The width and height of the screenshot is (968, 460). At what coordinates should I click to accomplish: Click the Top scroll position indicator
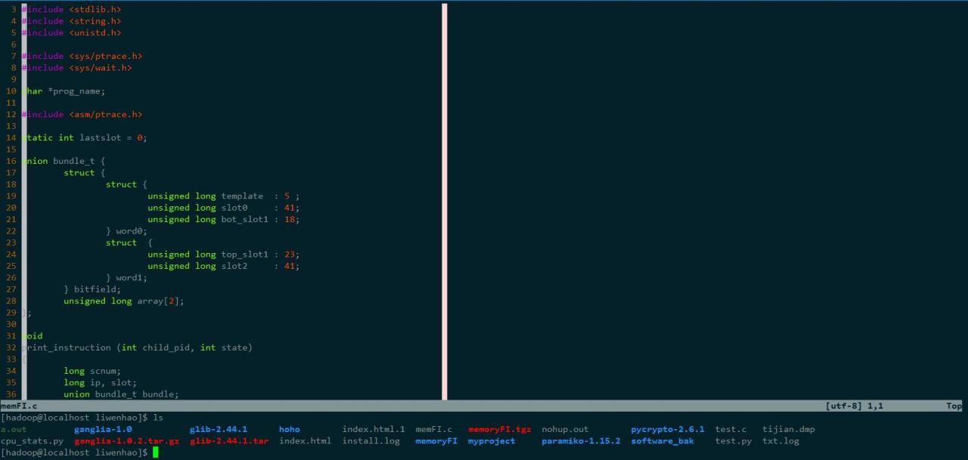tap(954, 406)
